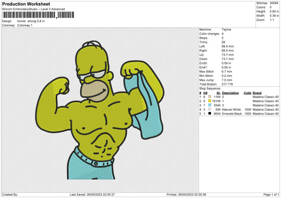This screenshot has height=198, width=281.
Task: Click the 'Emerald Black' description
Action: coord(232,113)
